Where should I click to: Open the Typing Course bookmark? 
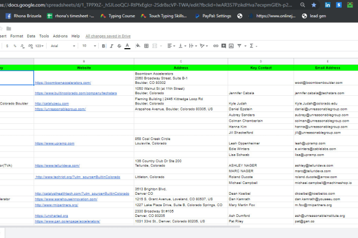pos(118,16)
